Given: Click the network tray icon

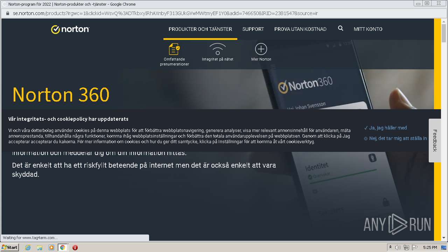Looking at the screenshot, I should point(406,247).
